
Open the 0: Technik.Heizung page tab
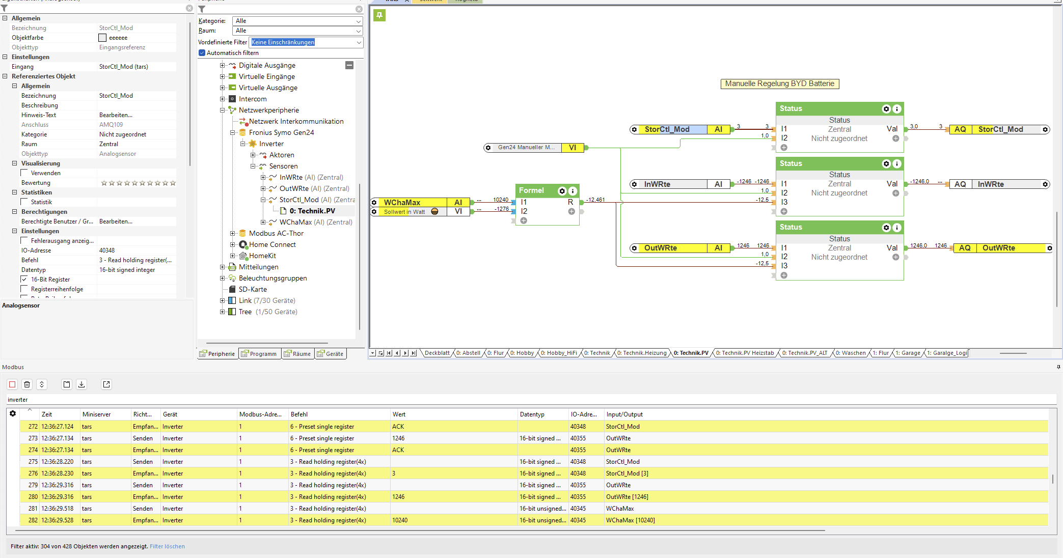pyautogui.click(x=641, y=353)
